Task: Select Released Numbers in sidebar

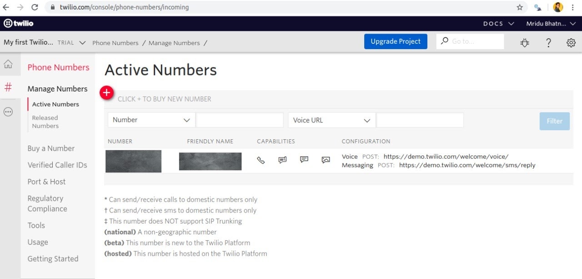Action: [x=45, y=122]
